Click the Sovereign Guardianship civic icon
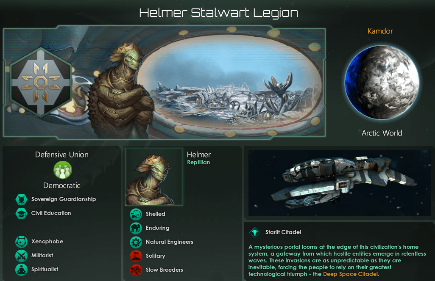The image size is (435, 281). (21, 199)
